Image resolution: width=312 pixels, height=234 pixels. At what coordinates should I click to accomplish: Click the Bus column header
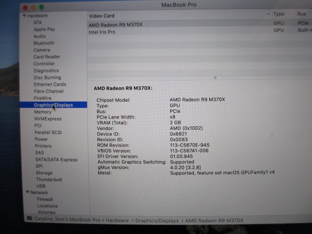[x=301, y=14]
